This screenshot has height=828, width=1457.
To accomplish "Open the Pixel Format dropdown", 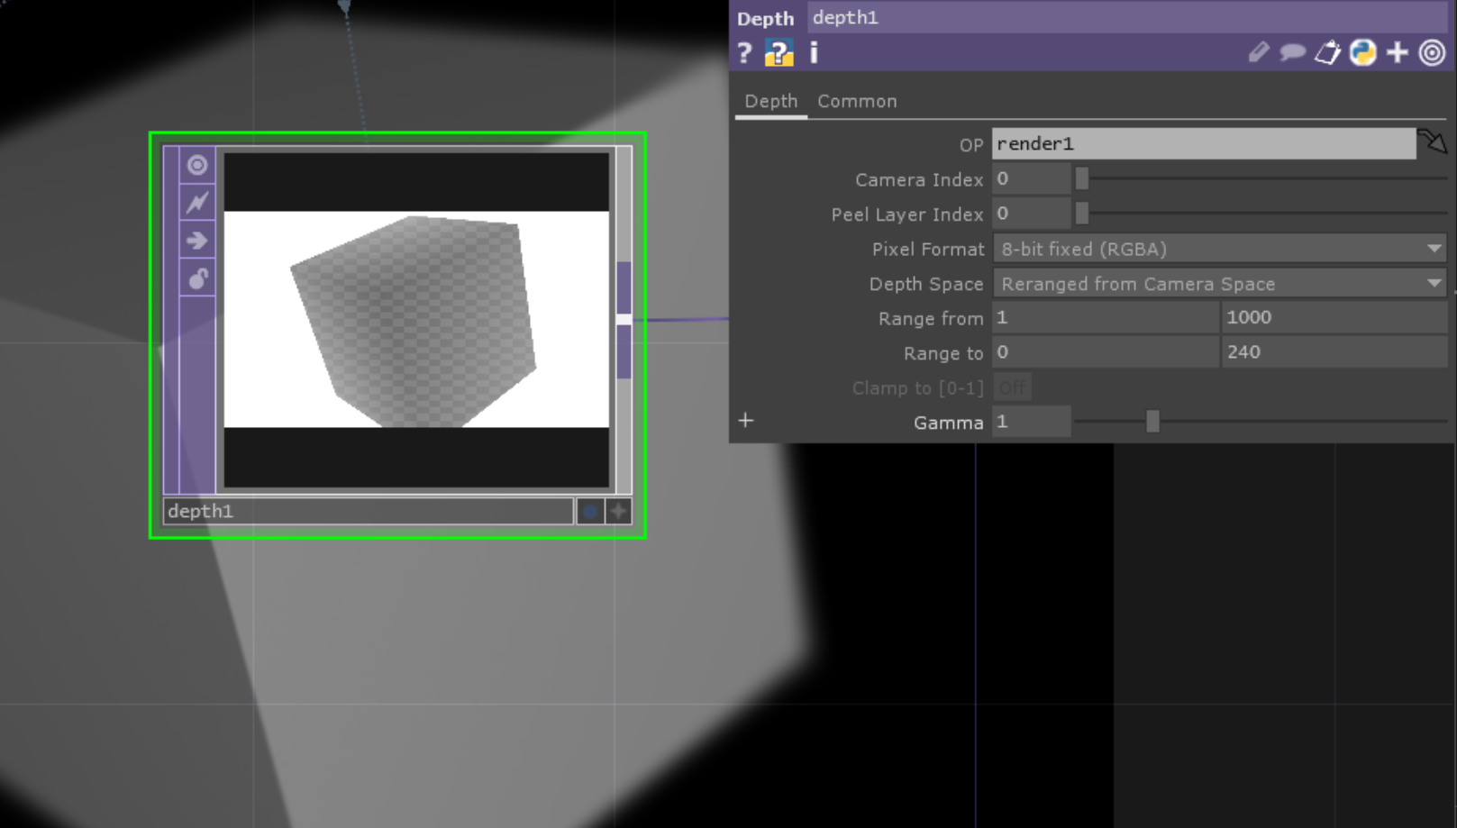I will pos(1220,249).
